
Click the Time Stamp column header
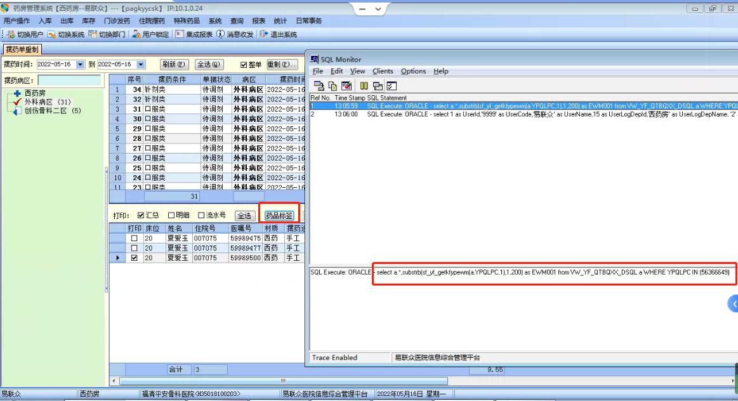[x=350, y=98]
